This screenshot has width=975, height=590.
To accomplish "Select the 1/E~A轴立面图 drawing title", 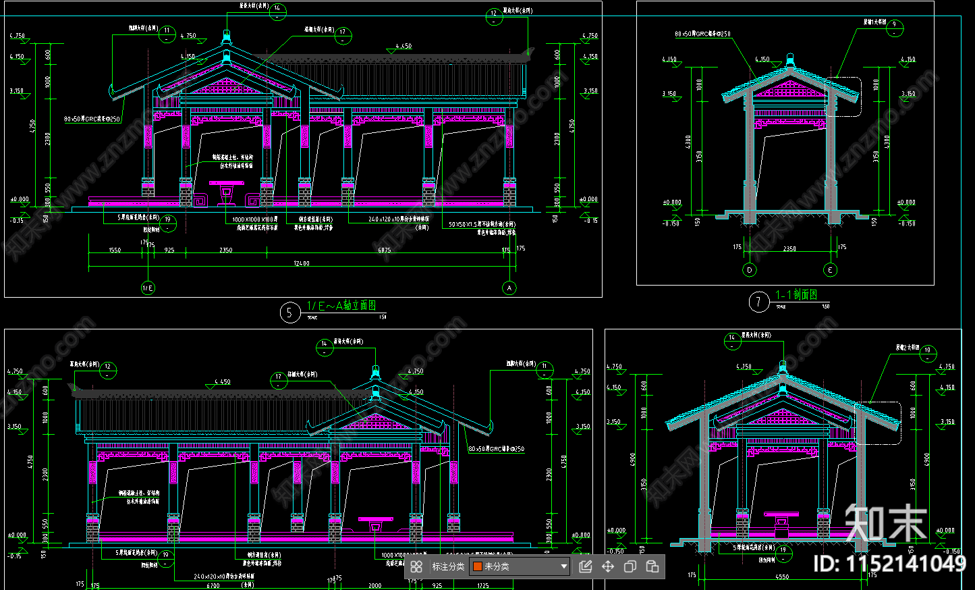I will [x=341, y=306].
